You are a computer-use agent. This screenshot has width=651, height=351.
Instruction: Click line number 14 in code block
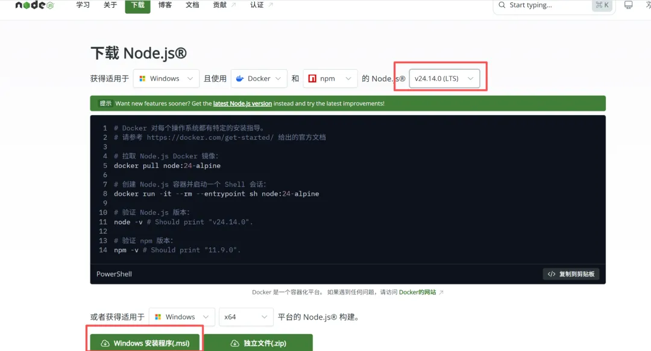pos(103,250)
